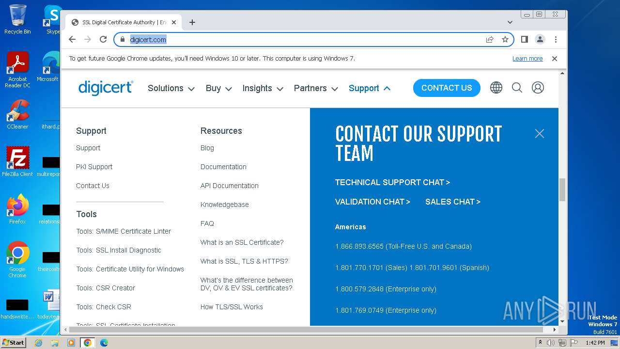Viewport: 620px width, 349px height.
Task: Open Windows Media Player from the taskbar
Action: pos(71,343)
